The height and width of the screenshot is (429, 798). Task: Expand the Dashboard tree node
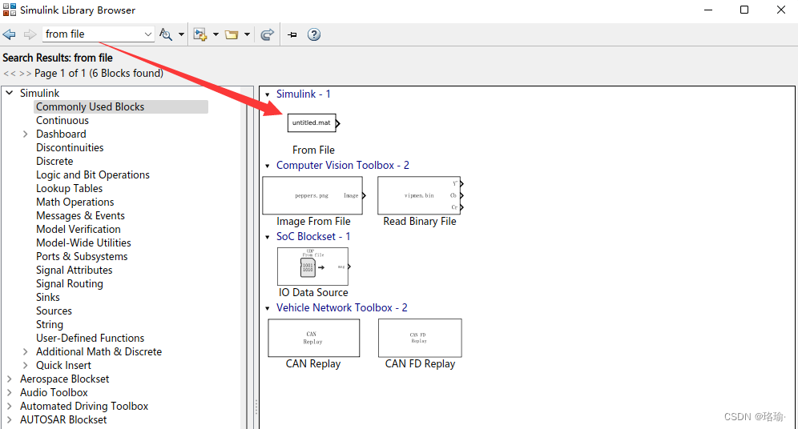pyautogui.click(x=26, y=134)
